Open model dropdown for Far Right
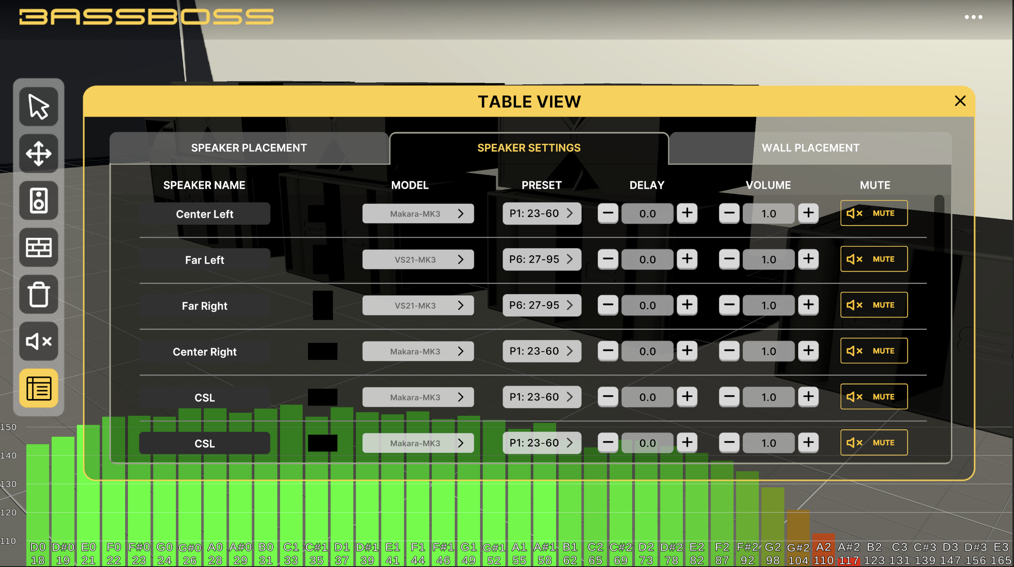Image resolution: width=1014 pixels, height=567 pixels. [418, 305]
